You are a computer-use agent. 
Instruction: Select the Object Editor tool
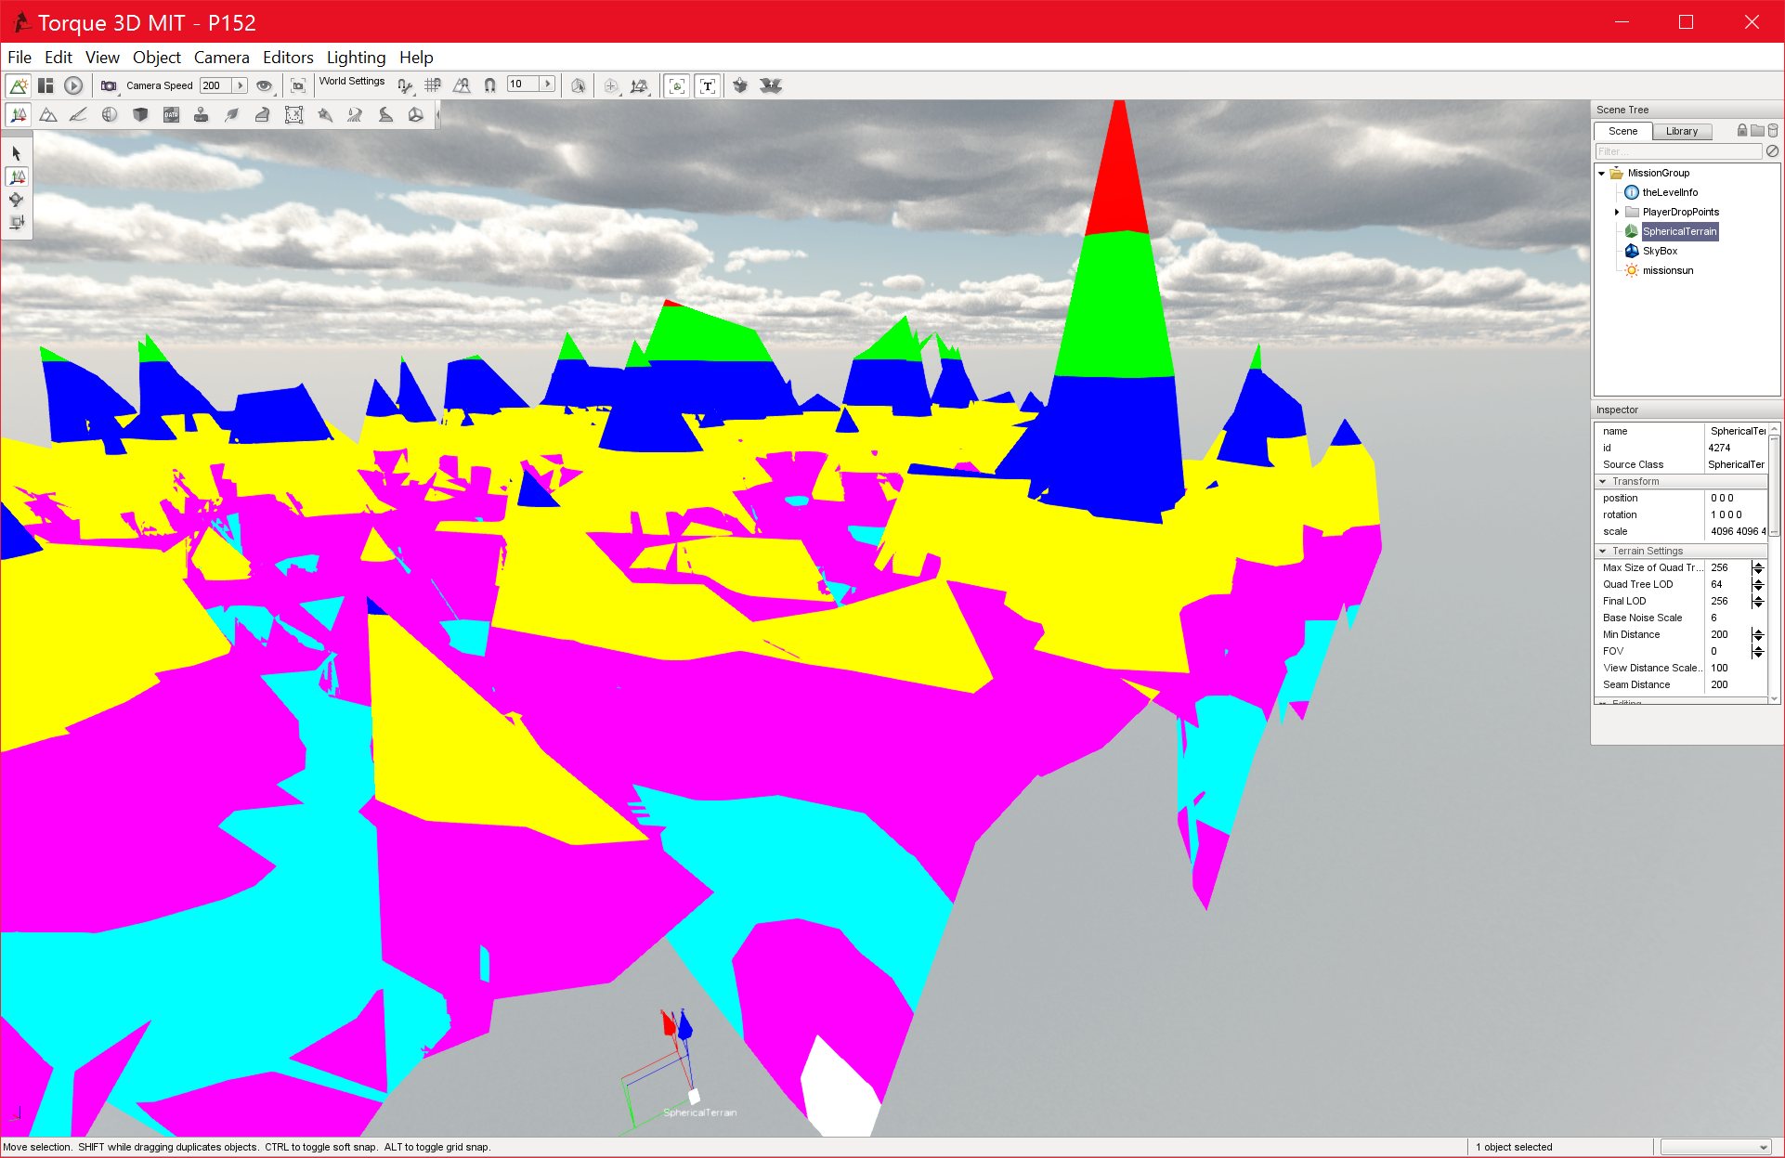click(x=19, y=115)
